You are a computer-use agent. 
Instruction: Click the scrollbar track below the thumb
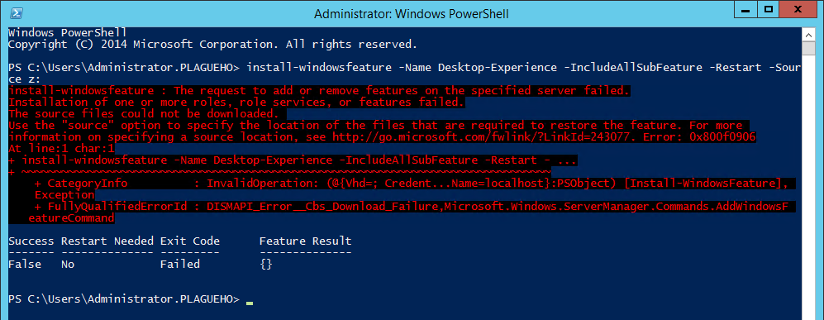tap(809, 184)
